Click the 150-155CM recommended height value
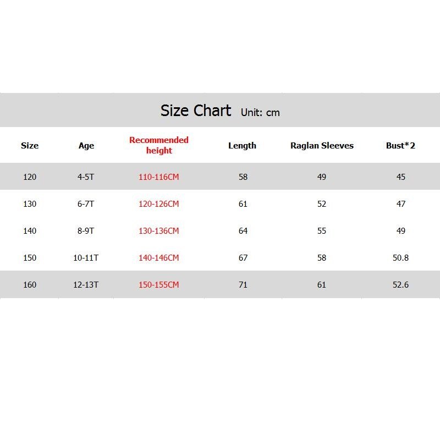440x440 pixels. (x=159, y=285)
